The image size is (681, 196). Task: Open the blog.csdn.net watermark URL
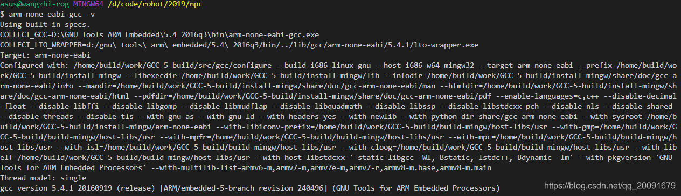(x=611, y=185)
